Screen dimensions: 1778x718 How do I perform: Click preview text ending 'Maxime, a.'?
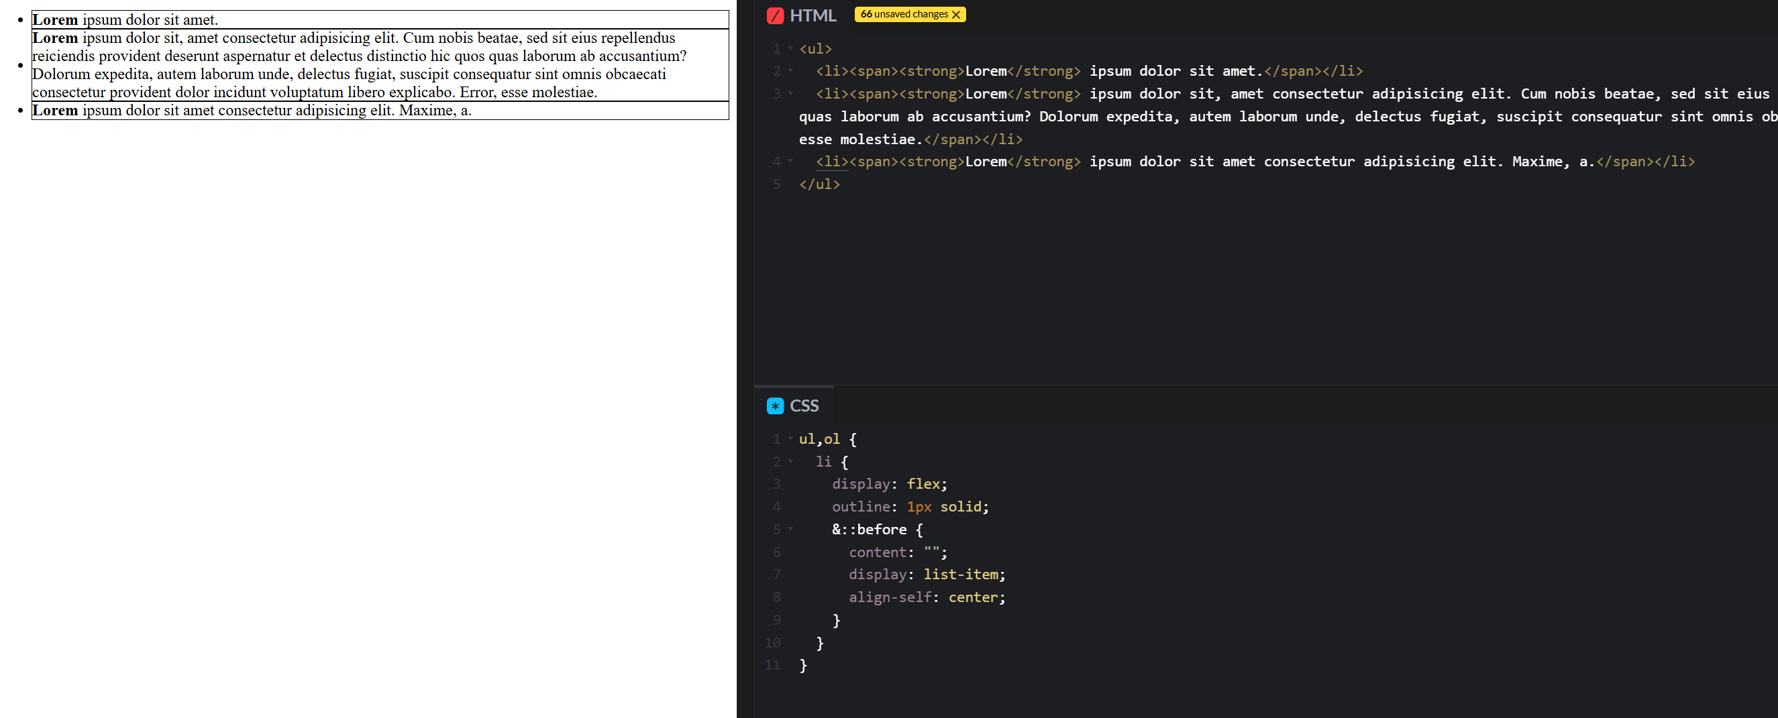pos(252,111)
